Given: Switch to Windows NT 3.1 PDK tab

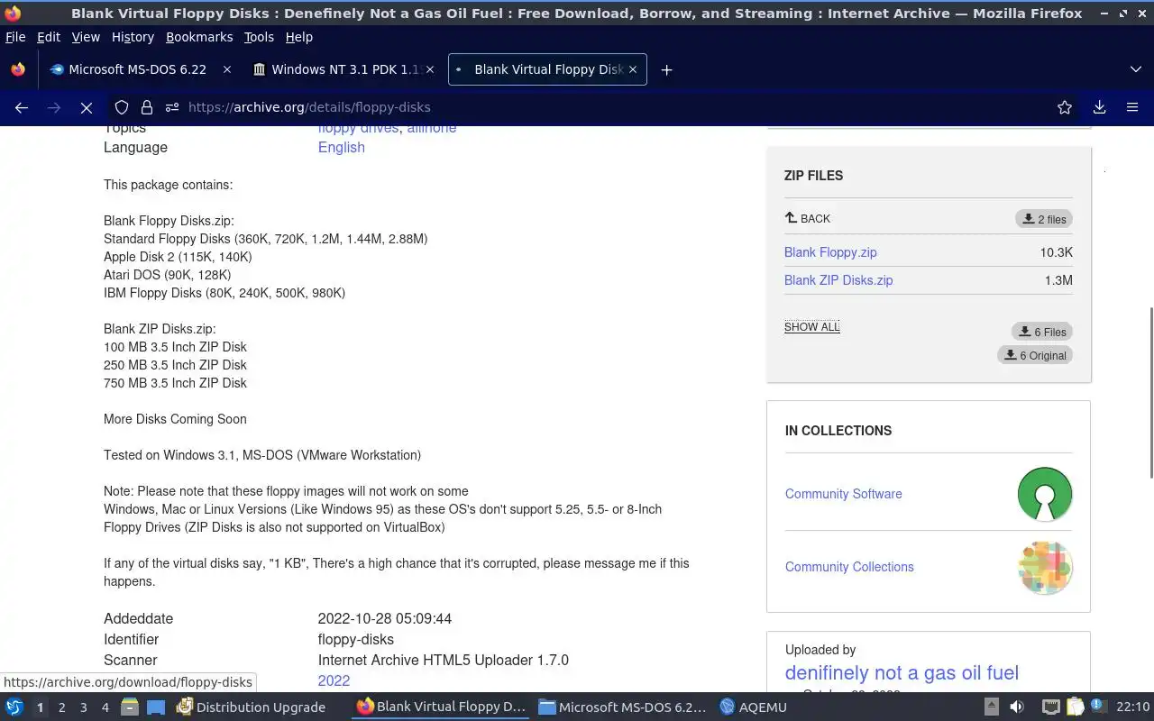Looking at the screenshot, I should click(x=343, y=69).
